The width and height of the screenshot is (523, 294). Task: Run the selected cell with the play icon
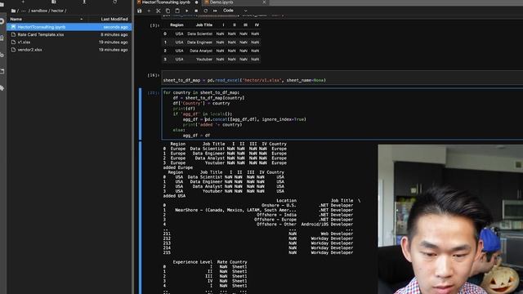[186, 11]
